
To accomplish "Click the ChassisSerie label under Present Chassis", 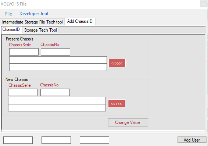I will pos(20,45).
